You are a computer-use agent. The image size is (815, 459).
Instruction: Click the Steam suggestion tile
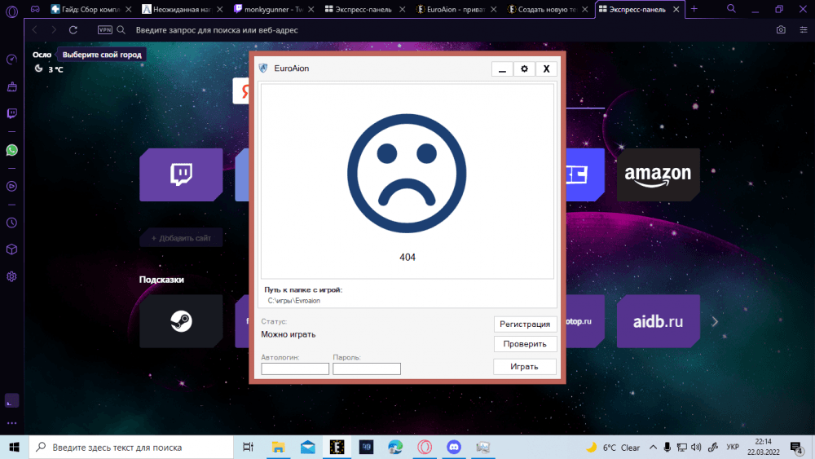pos(181,321)
